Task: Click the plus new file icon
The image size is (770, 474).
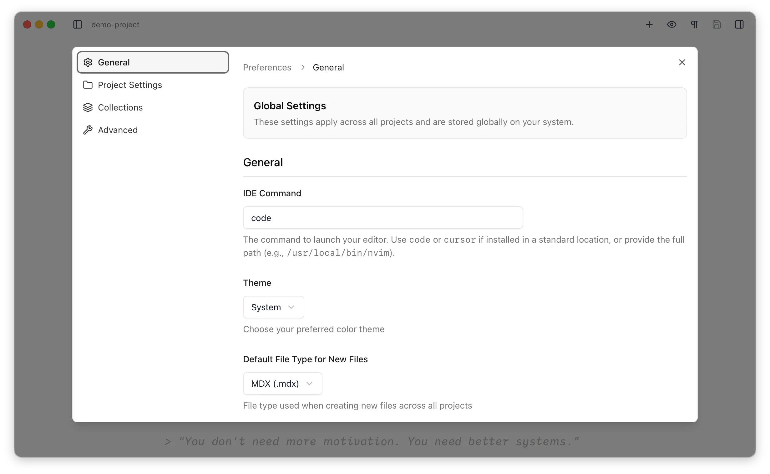Action: coord(649,24)
